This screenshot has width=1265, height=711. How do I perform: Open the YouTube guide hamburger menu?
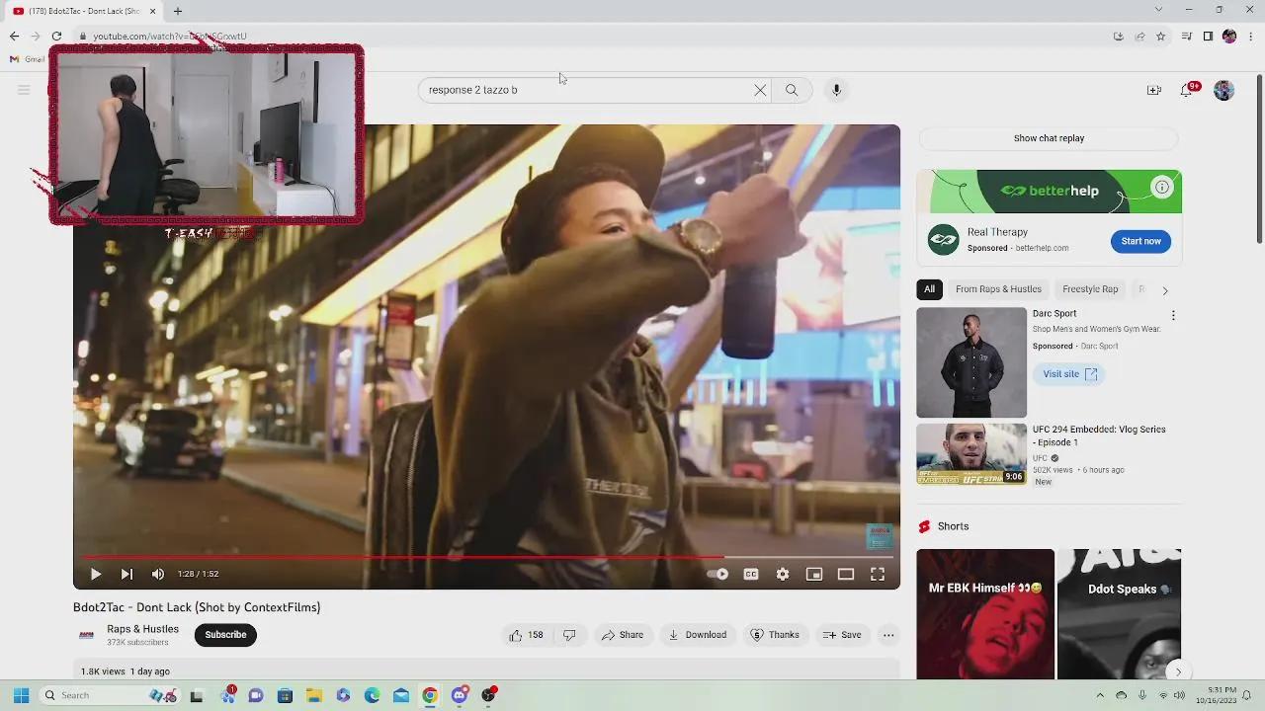(x=24, y=90)
